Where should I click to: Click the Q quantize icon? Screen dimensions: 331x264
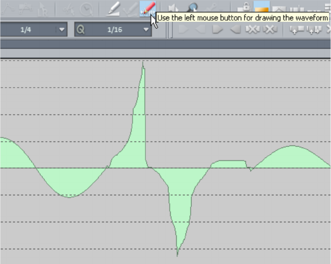80,30
